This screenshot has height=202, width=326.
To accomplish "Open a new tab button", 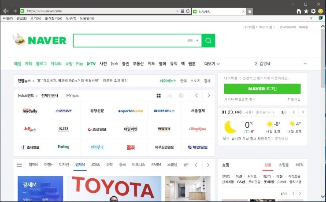I will point(250,11).
